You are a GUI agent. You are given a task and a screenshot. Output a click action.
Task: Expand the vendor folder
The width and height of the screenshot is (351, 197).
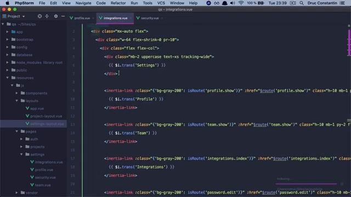click(x=17, y=193)
